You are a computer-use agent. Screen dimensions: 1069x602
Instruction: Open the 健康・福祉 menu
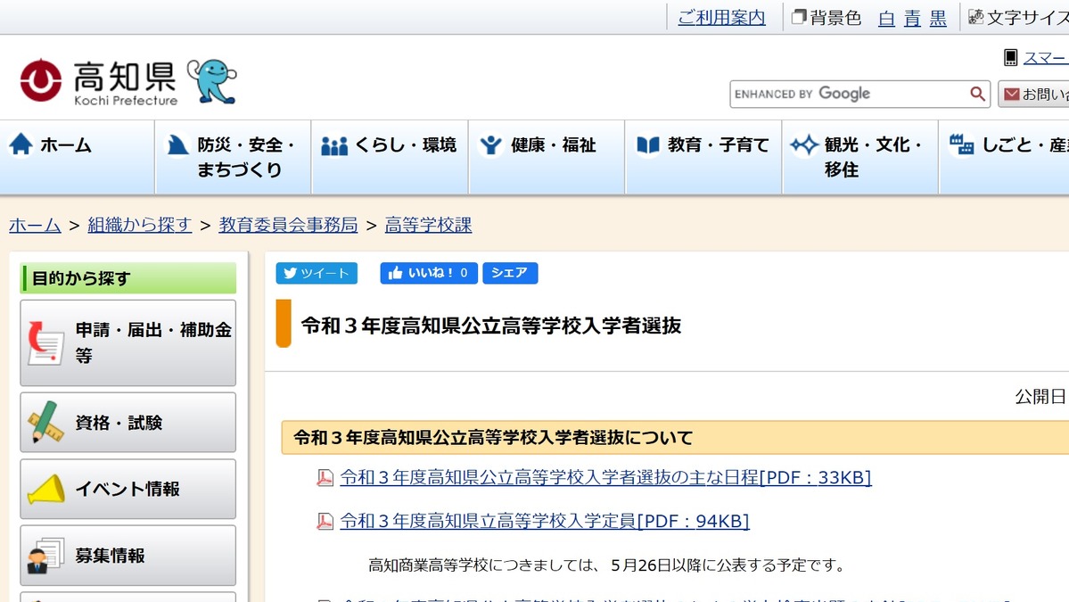click(x=547, y=158)
